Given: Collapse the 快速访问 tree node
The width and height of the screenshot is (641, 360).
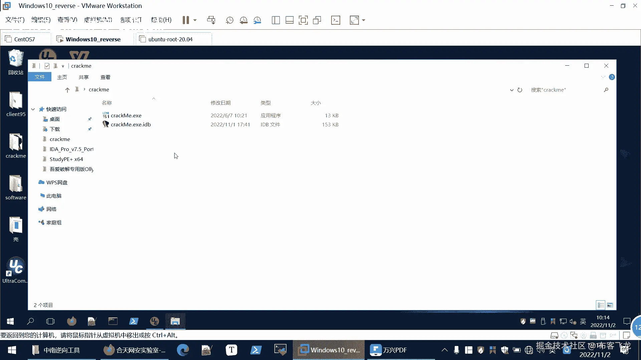Looking at the screenshot, I should (x=33, y=109).
